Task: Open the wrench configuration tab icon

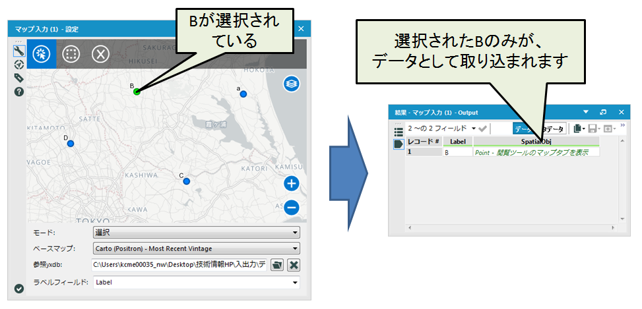Action: pyautogui.click(x=19, y=51)
